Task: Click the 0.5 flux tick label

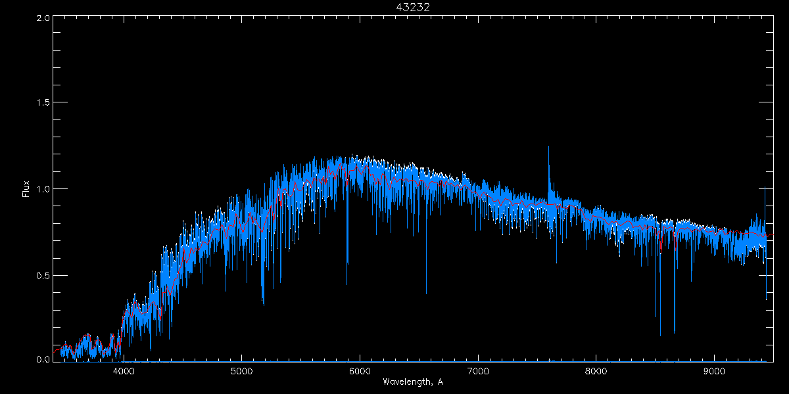Action: coord(43,274)
